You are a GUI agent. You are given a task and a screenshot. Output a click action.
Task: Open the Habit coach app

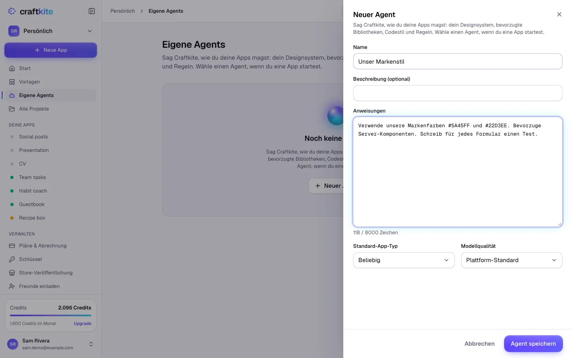pyautogui.click(x=50, y=191)
